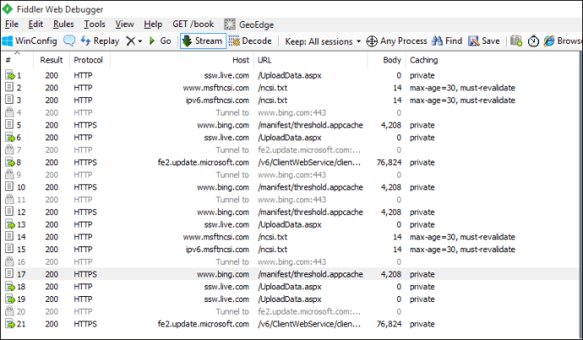Click the session 6 post arrow icon
This screenshot has height=340, width=583.
click(9, 137)
